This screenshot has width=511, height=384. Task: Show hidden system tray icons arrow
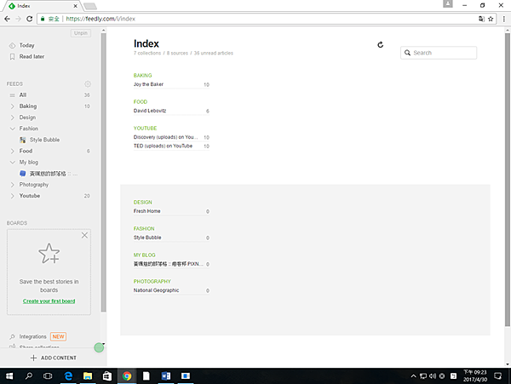pos(413,376)
